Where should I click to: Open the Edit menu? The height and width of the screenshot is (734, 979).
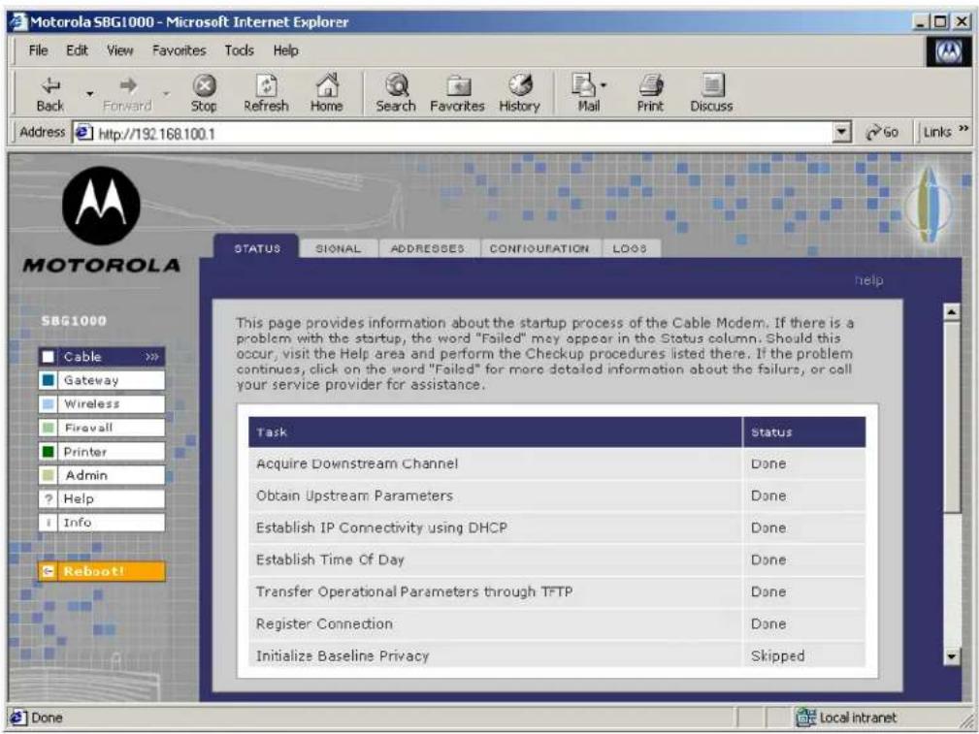coord(77,50)
